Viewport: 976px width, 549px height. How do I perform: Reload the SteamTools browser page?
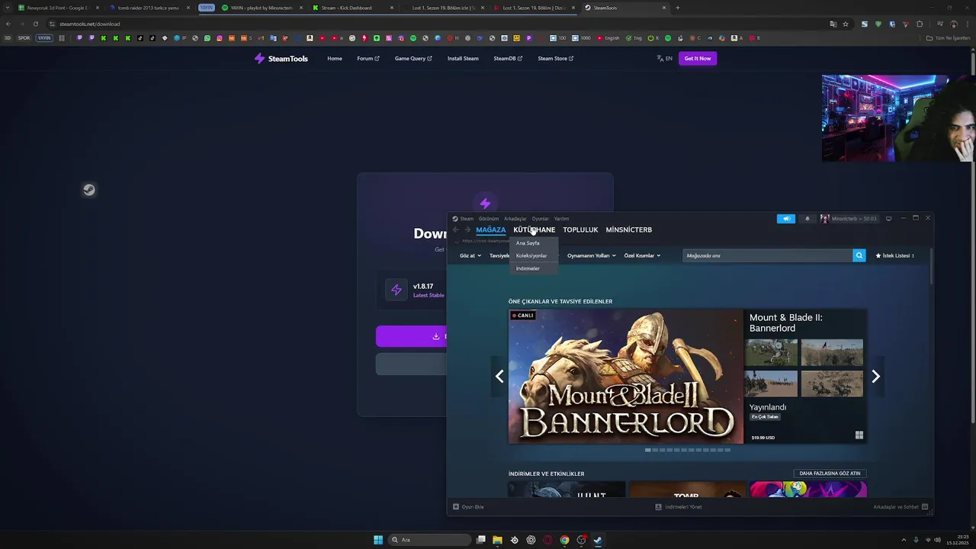click(x=35, y=24)
